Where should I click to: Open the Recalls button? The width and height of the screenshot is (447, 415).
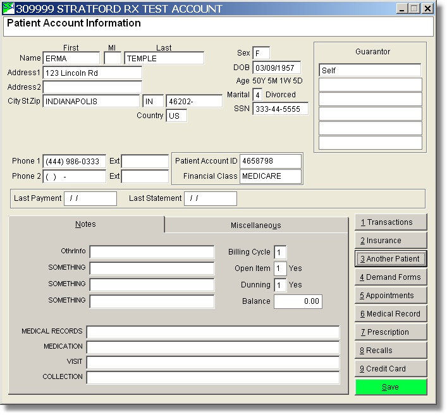coord(391,351)
